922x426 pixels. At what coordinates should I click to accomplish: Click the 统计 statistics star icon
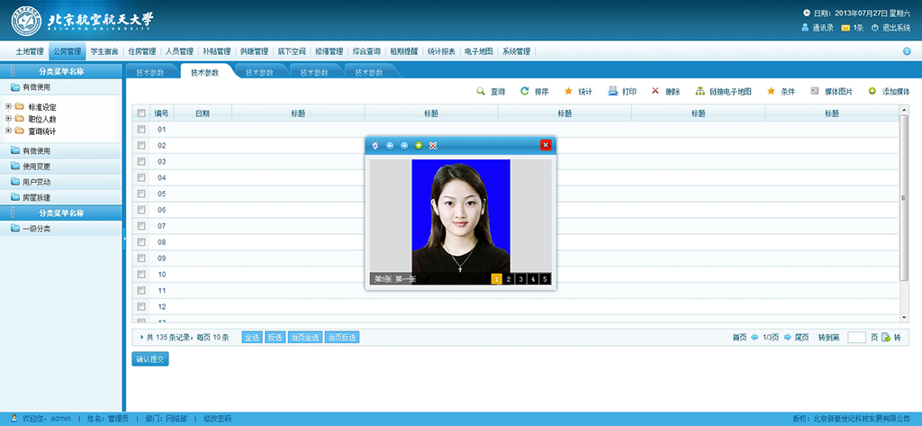(x=568, y=91)
